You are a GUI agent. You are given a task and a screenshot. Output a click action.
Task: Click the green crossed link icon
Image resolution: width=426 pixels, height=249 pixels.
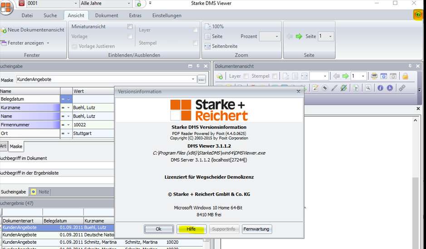[x=344, y=88]
